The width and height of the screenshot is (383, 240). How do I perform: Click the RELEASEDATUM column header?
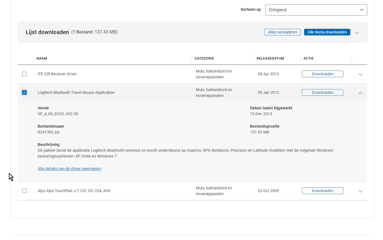click(270, 58)
